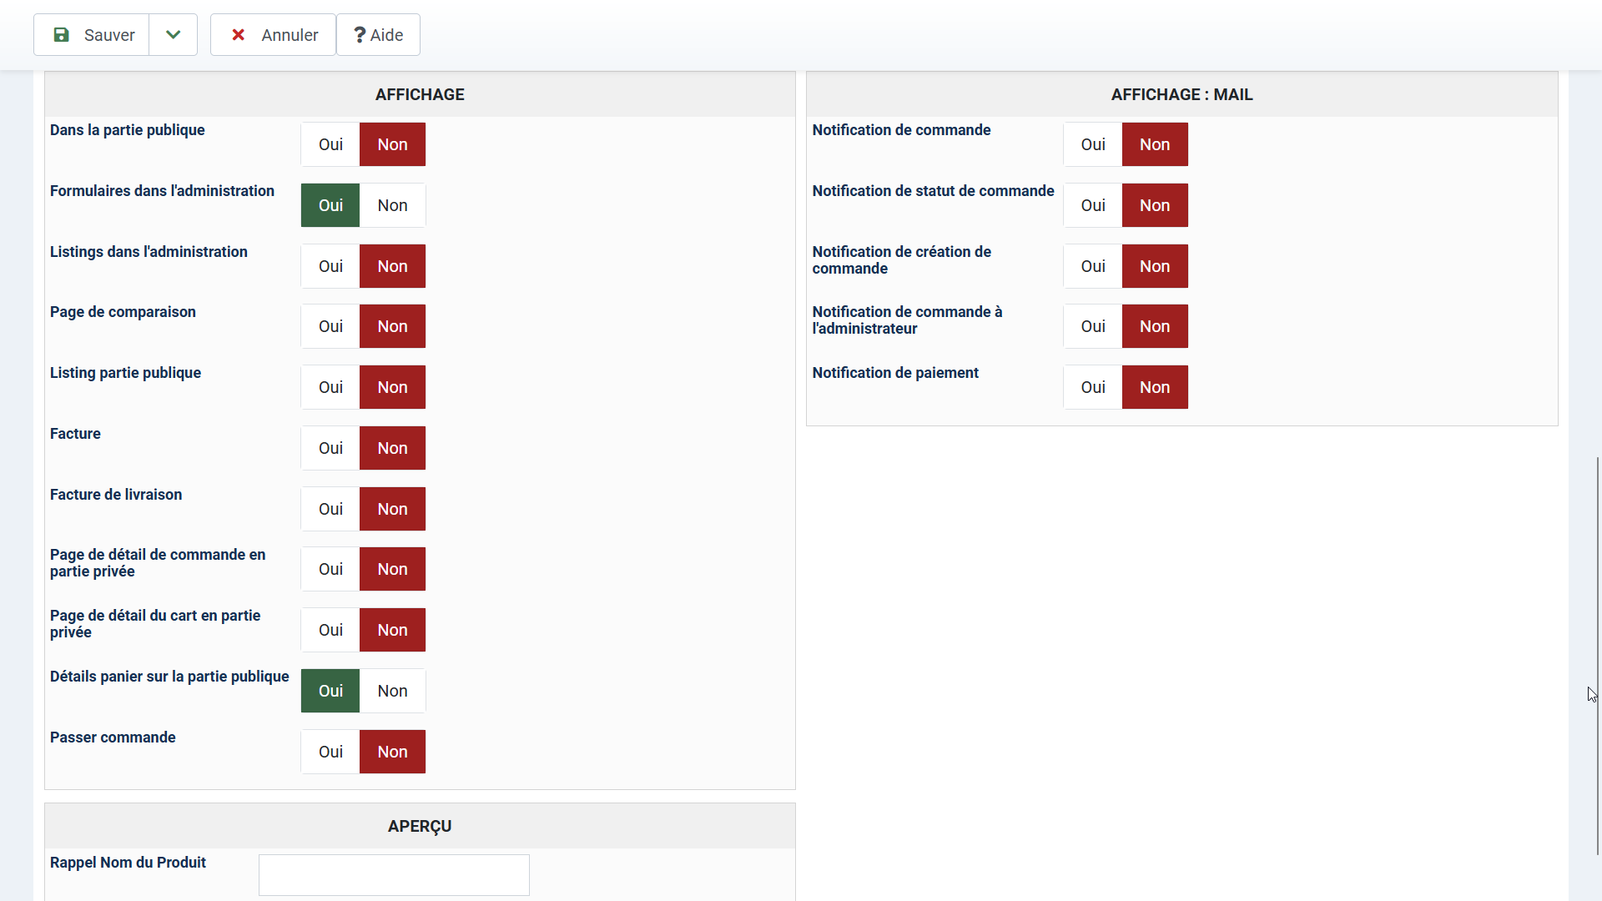
Task: Set Détails panier sur la partie publique to Non
Action: click(392, 691)
